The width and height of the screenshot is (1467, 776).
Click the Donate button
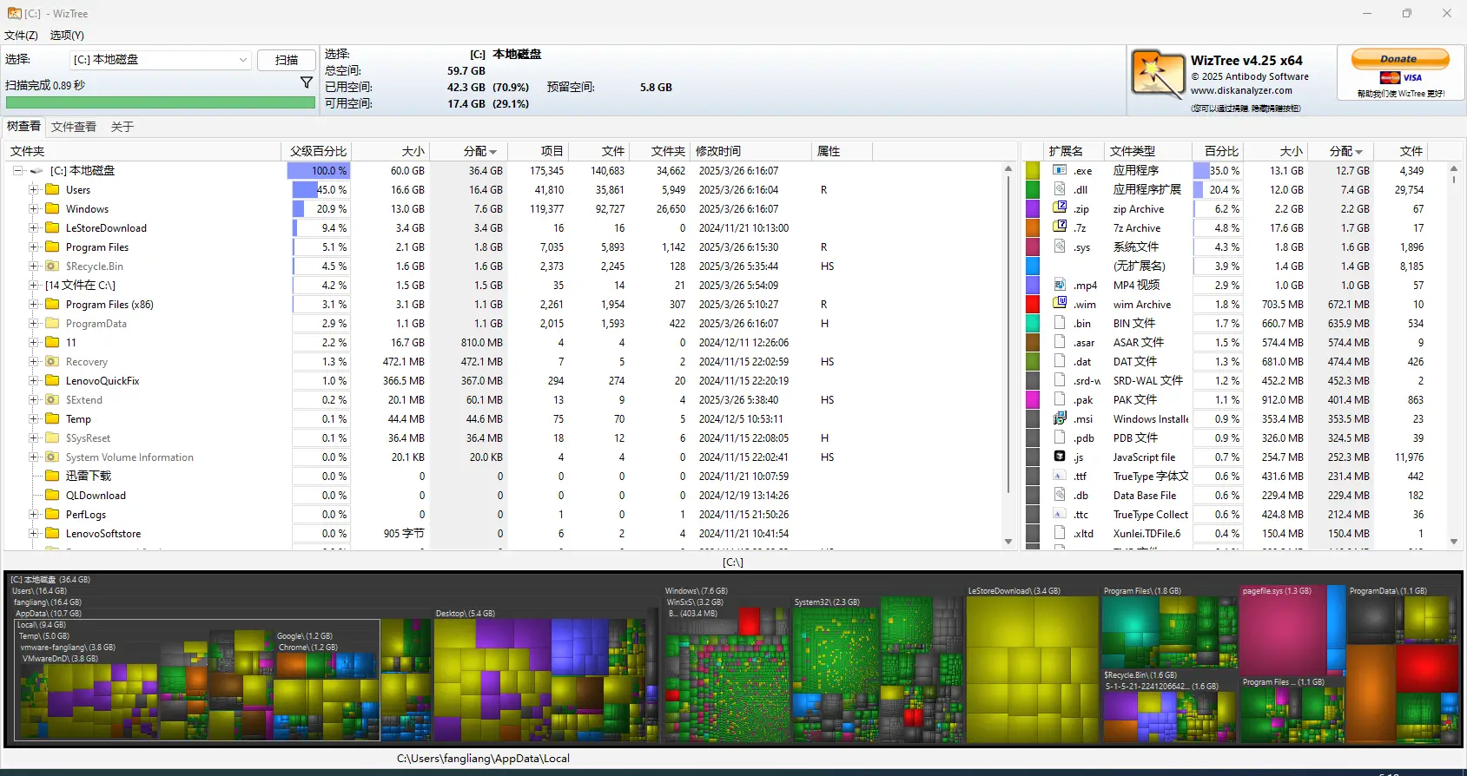click(x=1399, y=59)
